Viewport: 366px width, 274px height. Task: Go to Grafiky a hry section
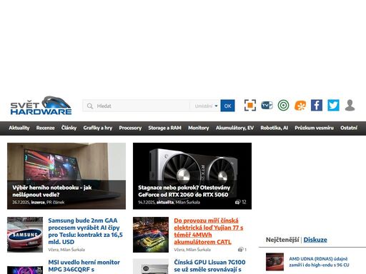98,128
